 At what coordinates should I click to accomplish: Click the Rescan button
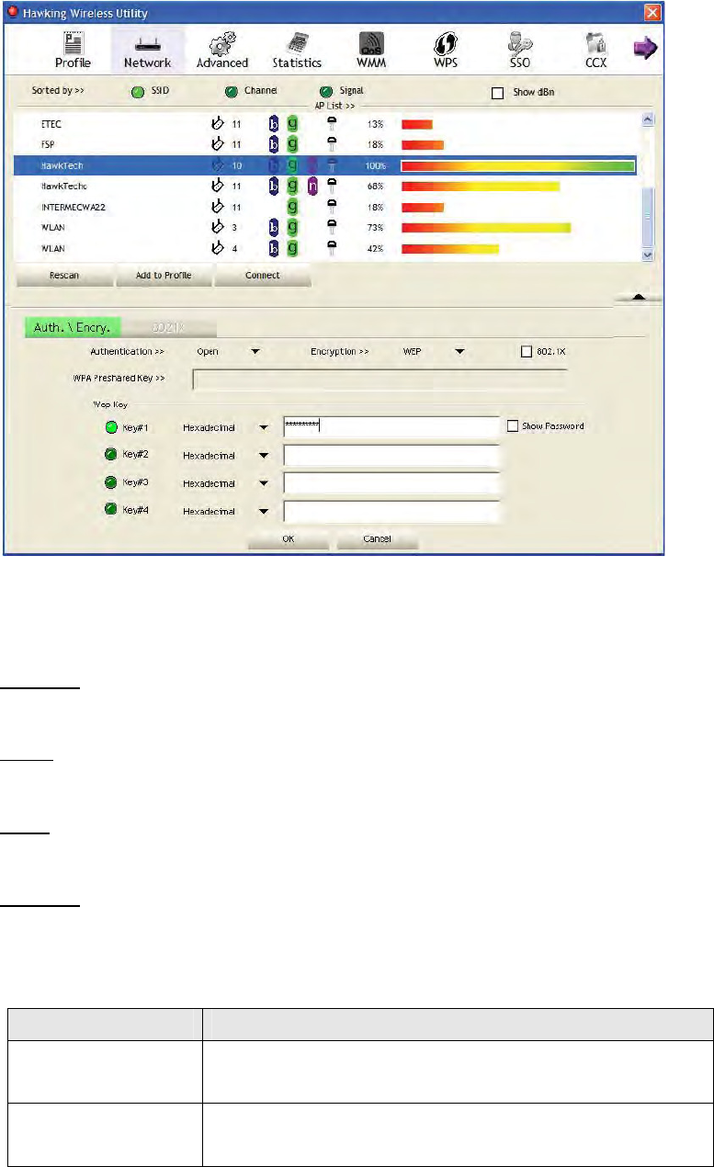(x=63, y=276)
